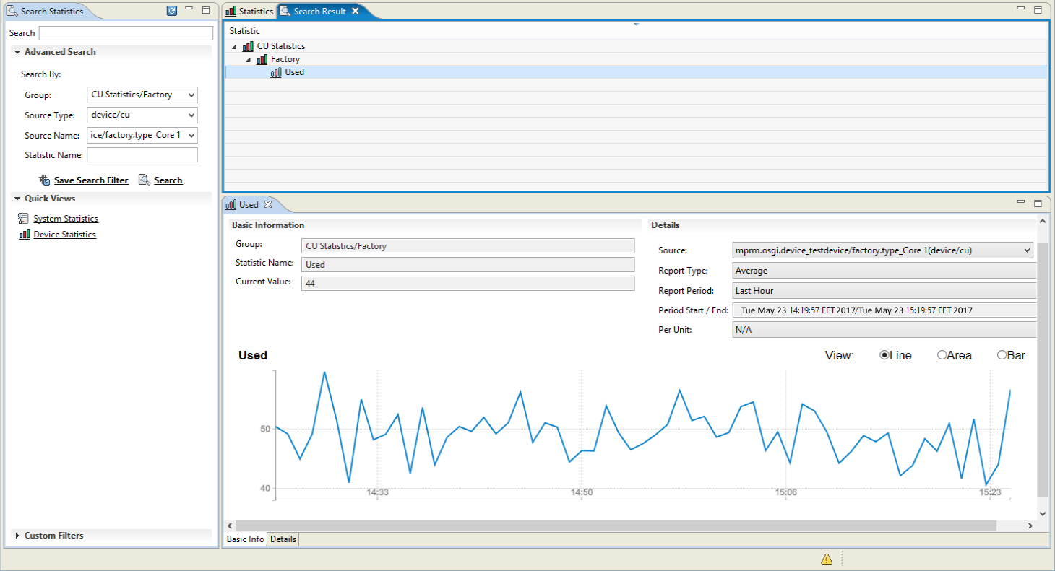The image size is (1055, 571).
Task: Close the Search Result tab
Action: pos(356,12)
